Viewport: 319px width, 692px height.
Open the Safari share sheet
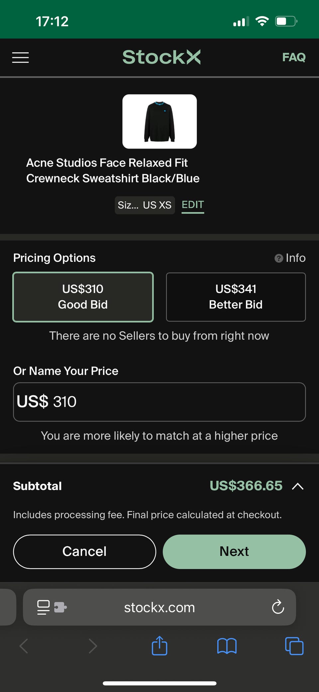pos(159,646)
